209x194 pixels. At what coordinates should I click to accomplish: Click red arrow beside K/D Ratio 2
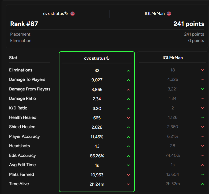coord(203,108)
